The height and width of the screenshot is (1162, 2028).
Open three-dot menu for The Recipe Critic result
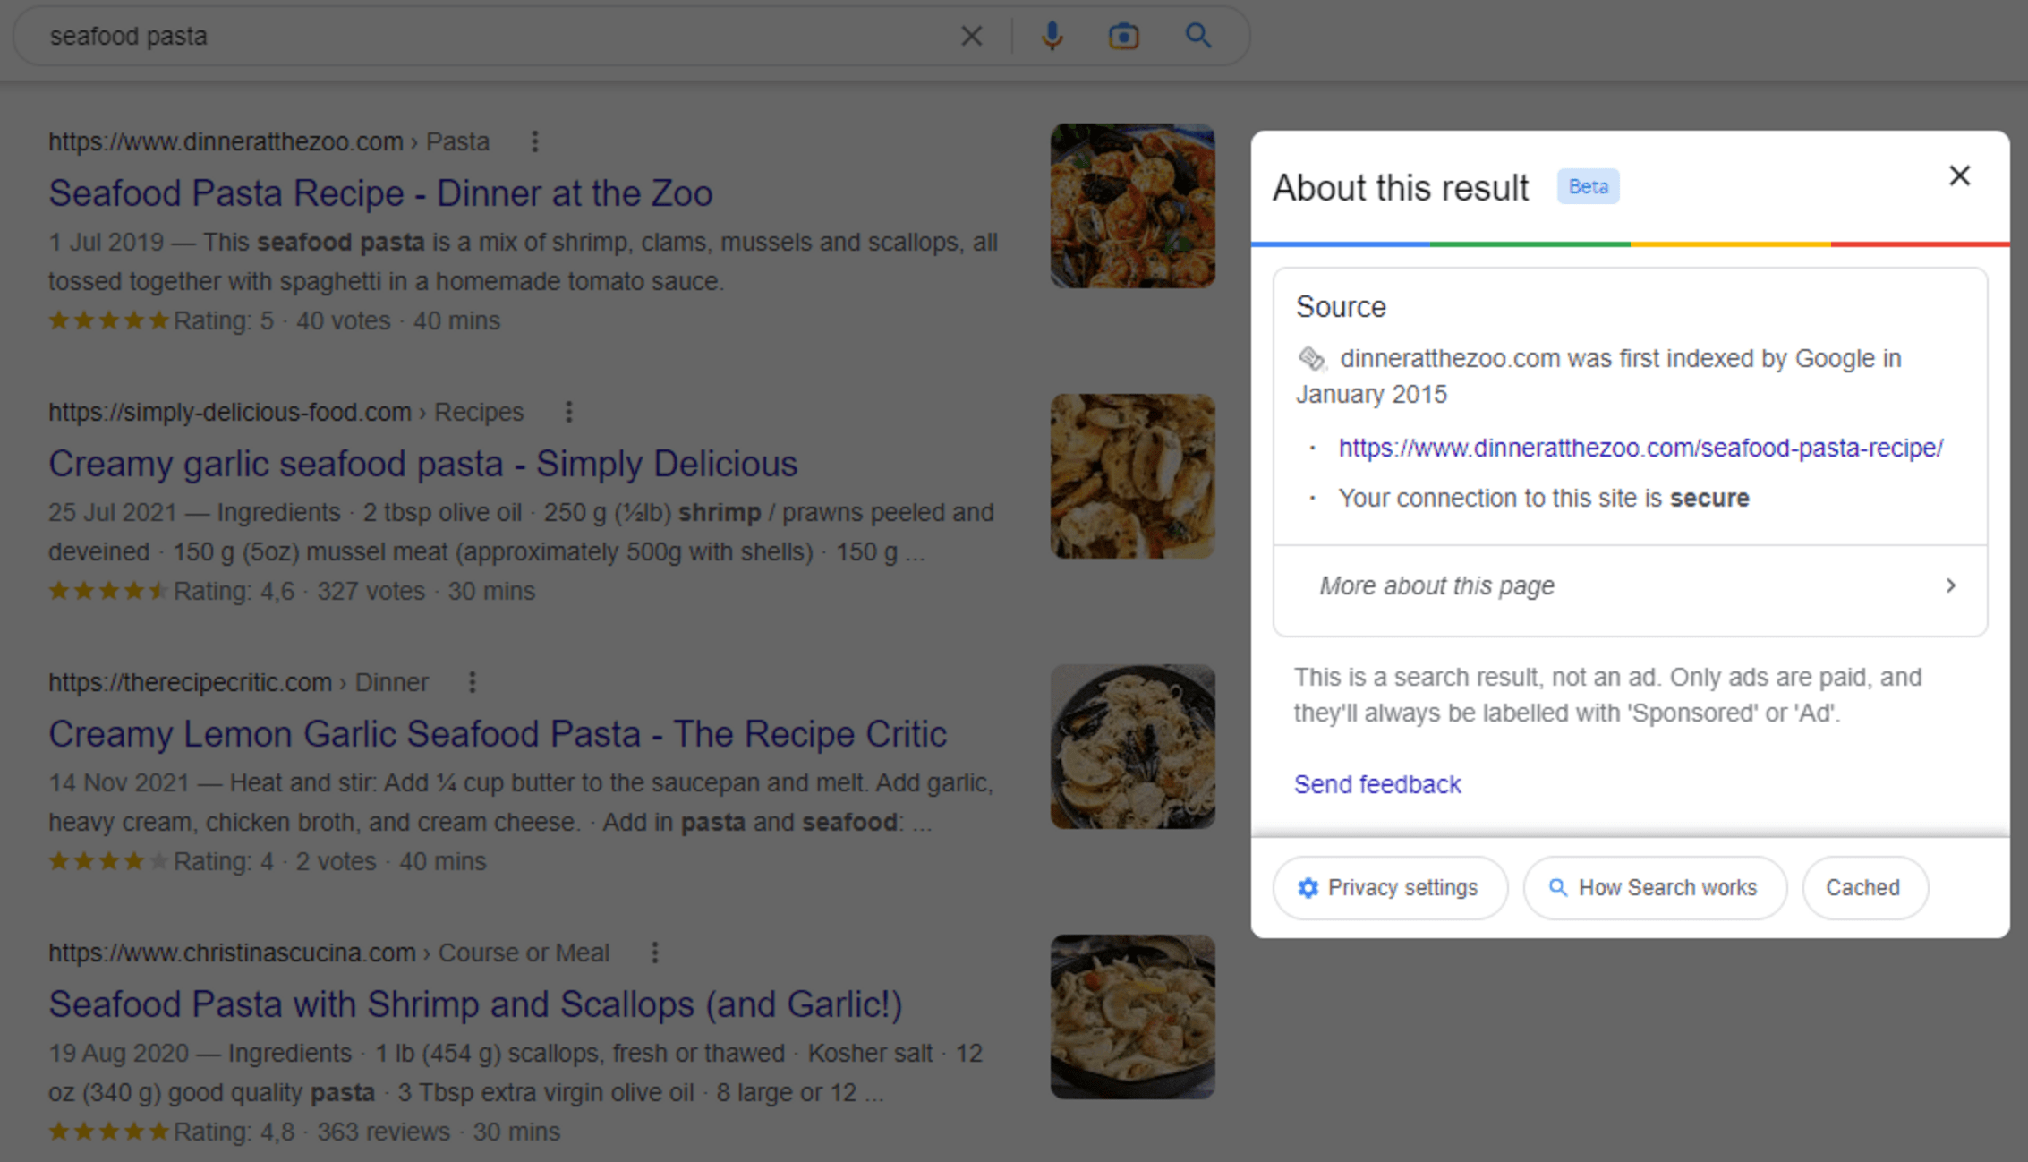[x=472, y=682]
